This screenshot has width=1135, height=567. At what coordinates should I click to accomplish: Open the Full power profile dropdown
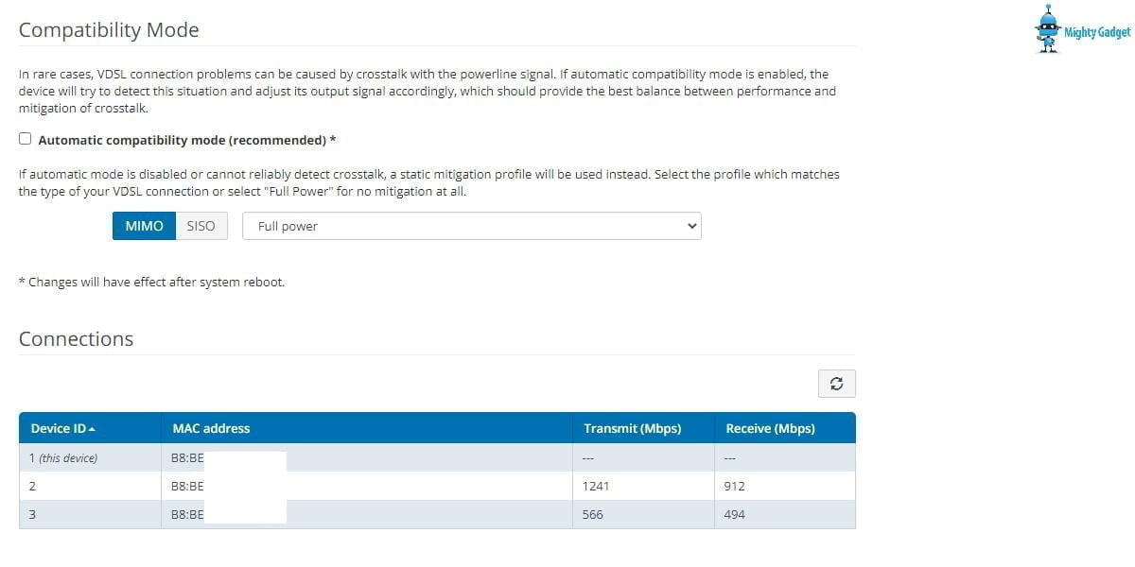click(472, 226)
